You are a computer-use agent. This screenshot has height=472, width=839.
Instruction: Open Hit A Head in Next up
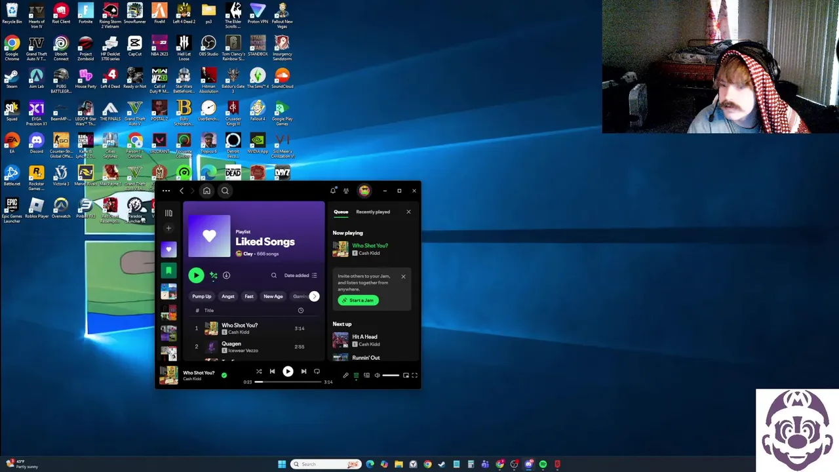372,340
